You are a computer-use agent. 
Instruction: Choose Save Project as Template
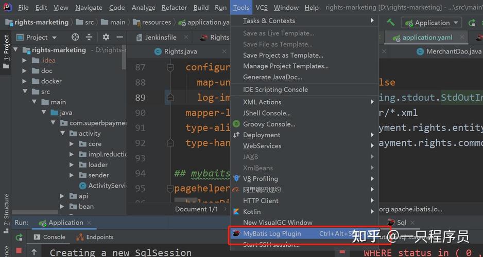pos(304,56)
